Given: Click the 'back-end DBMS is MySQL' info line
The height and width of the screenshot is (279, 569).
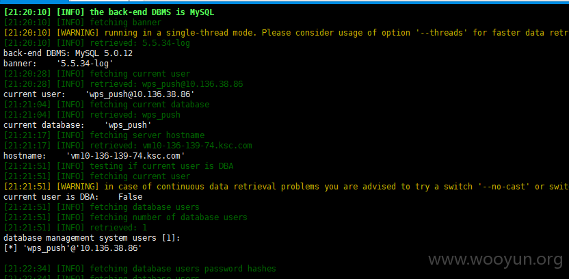Looking at the screenshot, I should tap(109, 12).
